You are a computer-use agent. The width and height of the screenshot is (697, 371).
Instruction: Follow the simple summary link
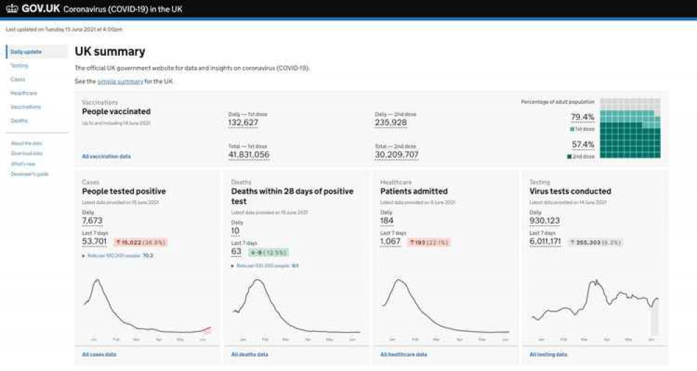point(120,81)
